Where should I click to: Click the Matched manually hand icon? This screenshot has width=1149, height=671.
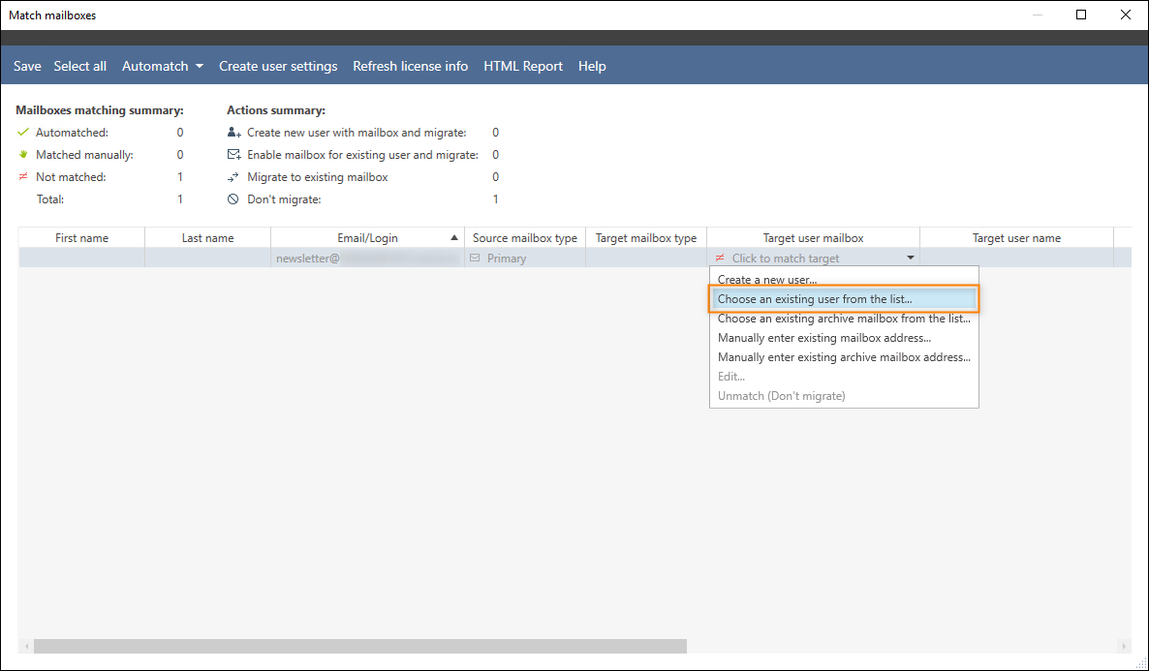22,155
